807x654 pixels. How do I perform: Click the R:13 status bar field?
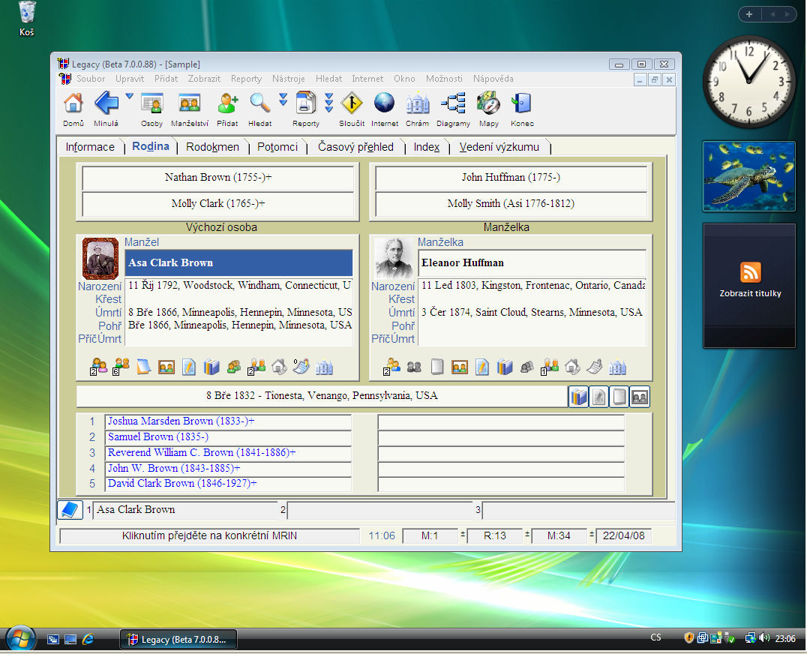pos(494,536)
